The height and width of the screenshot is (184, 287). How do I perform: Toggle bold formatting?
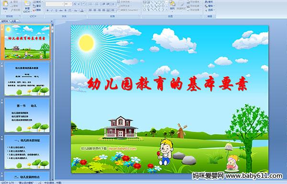[47, 11]
